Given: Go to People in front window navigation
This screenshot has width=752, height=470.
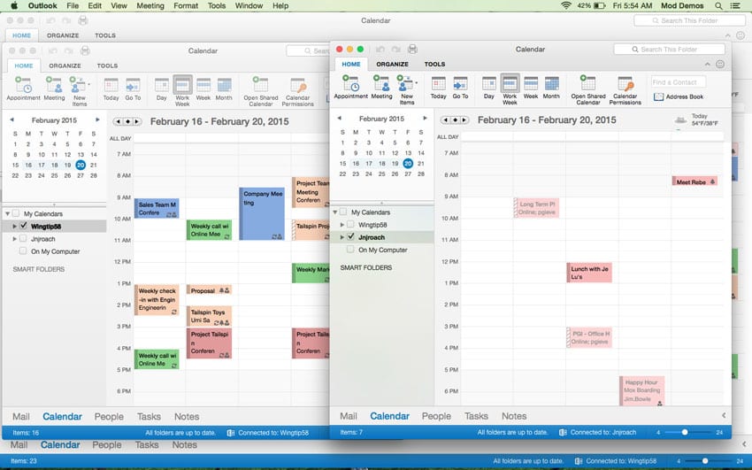Looking at the screenshot, I should [x=436, y=416].
